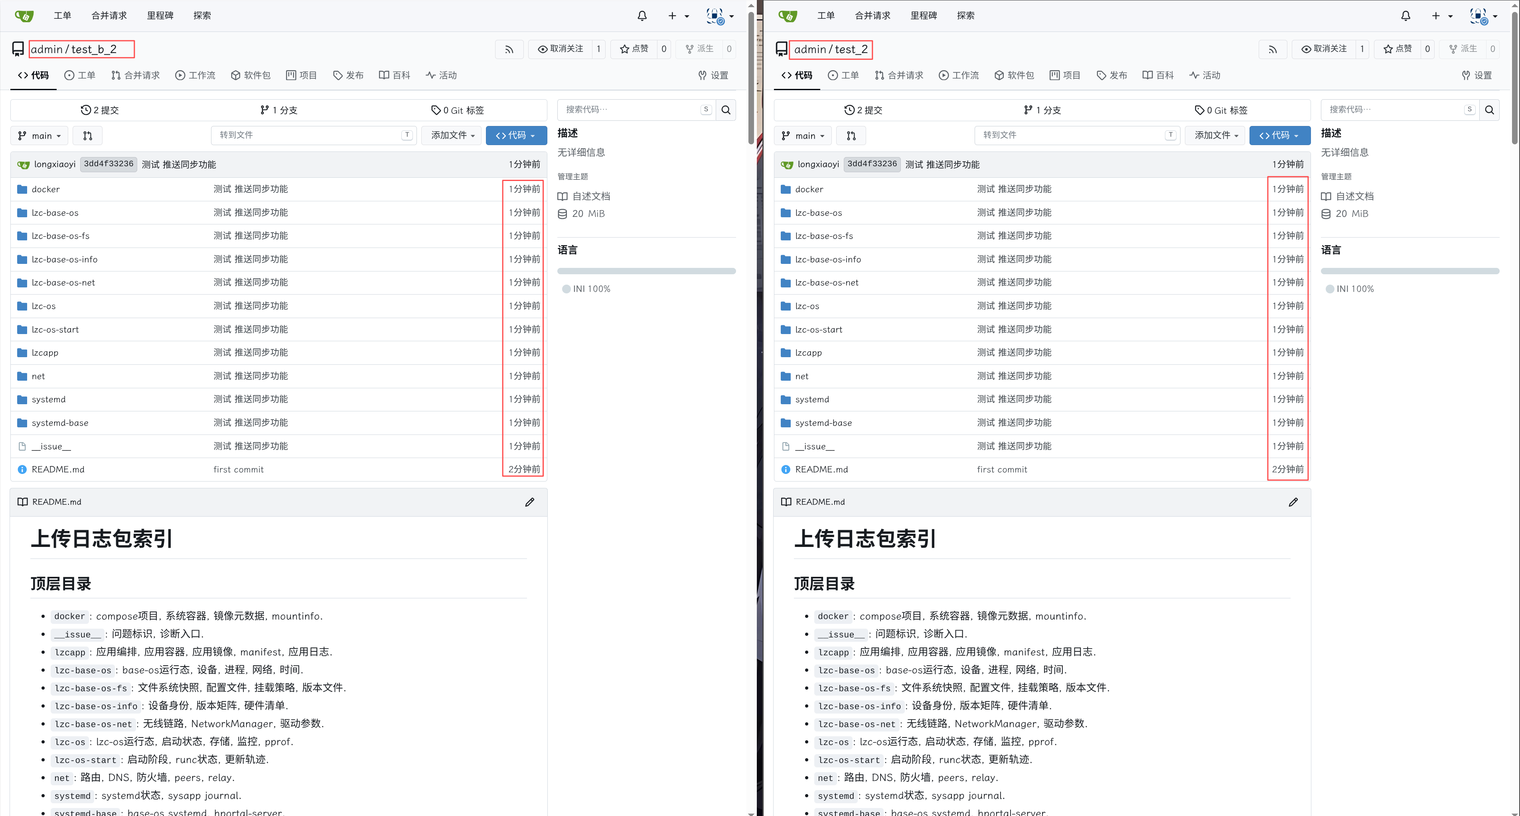The height and width of the screenshot is (816, 1520).
Task: Open blue 代码 clone dropdown in left window
Action: 516,136
